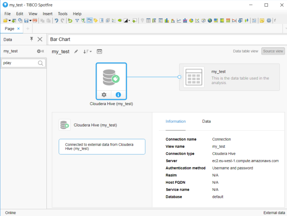Collapse the Data panel with chevrons
This screenshot has width=287, height=216.
click(x=43, y=51)
